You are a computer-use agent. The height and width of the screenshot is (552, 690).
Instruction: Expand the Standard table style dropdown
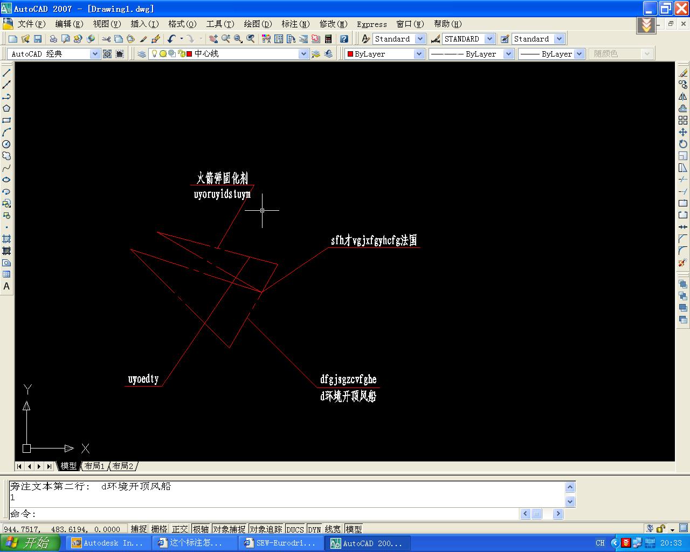[560, 39]
